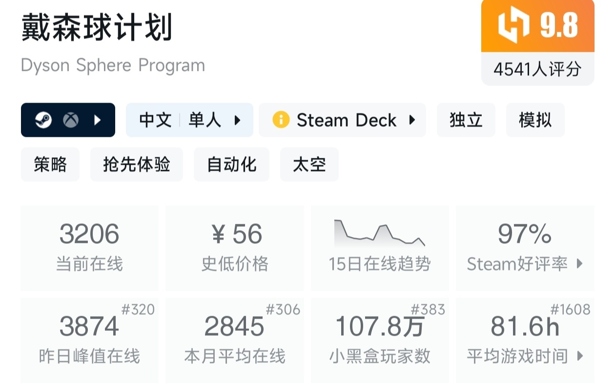View the 15日在线趋势 trend chart
The width and height of the screenshot is (615, 389).
[379, 235]
